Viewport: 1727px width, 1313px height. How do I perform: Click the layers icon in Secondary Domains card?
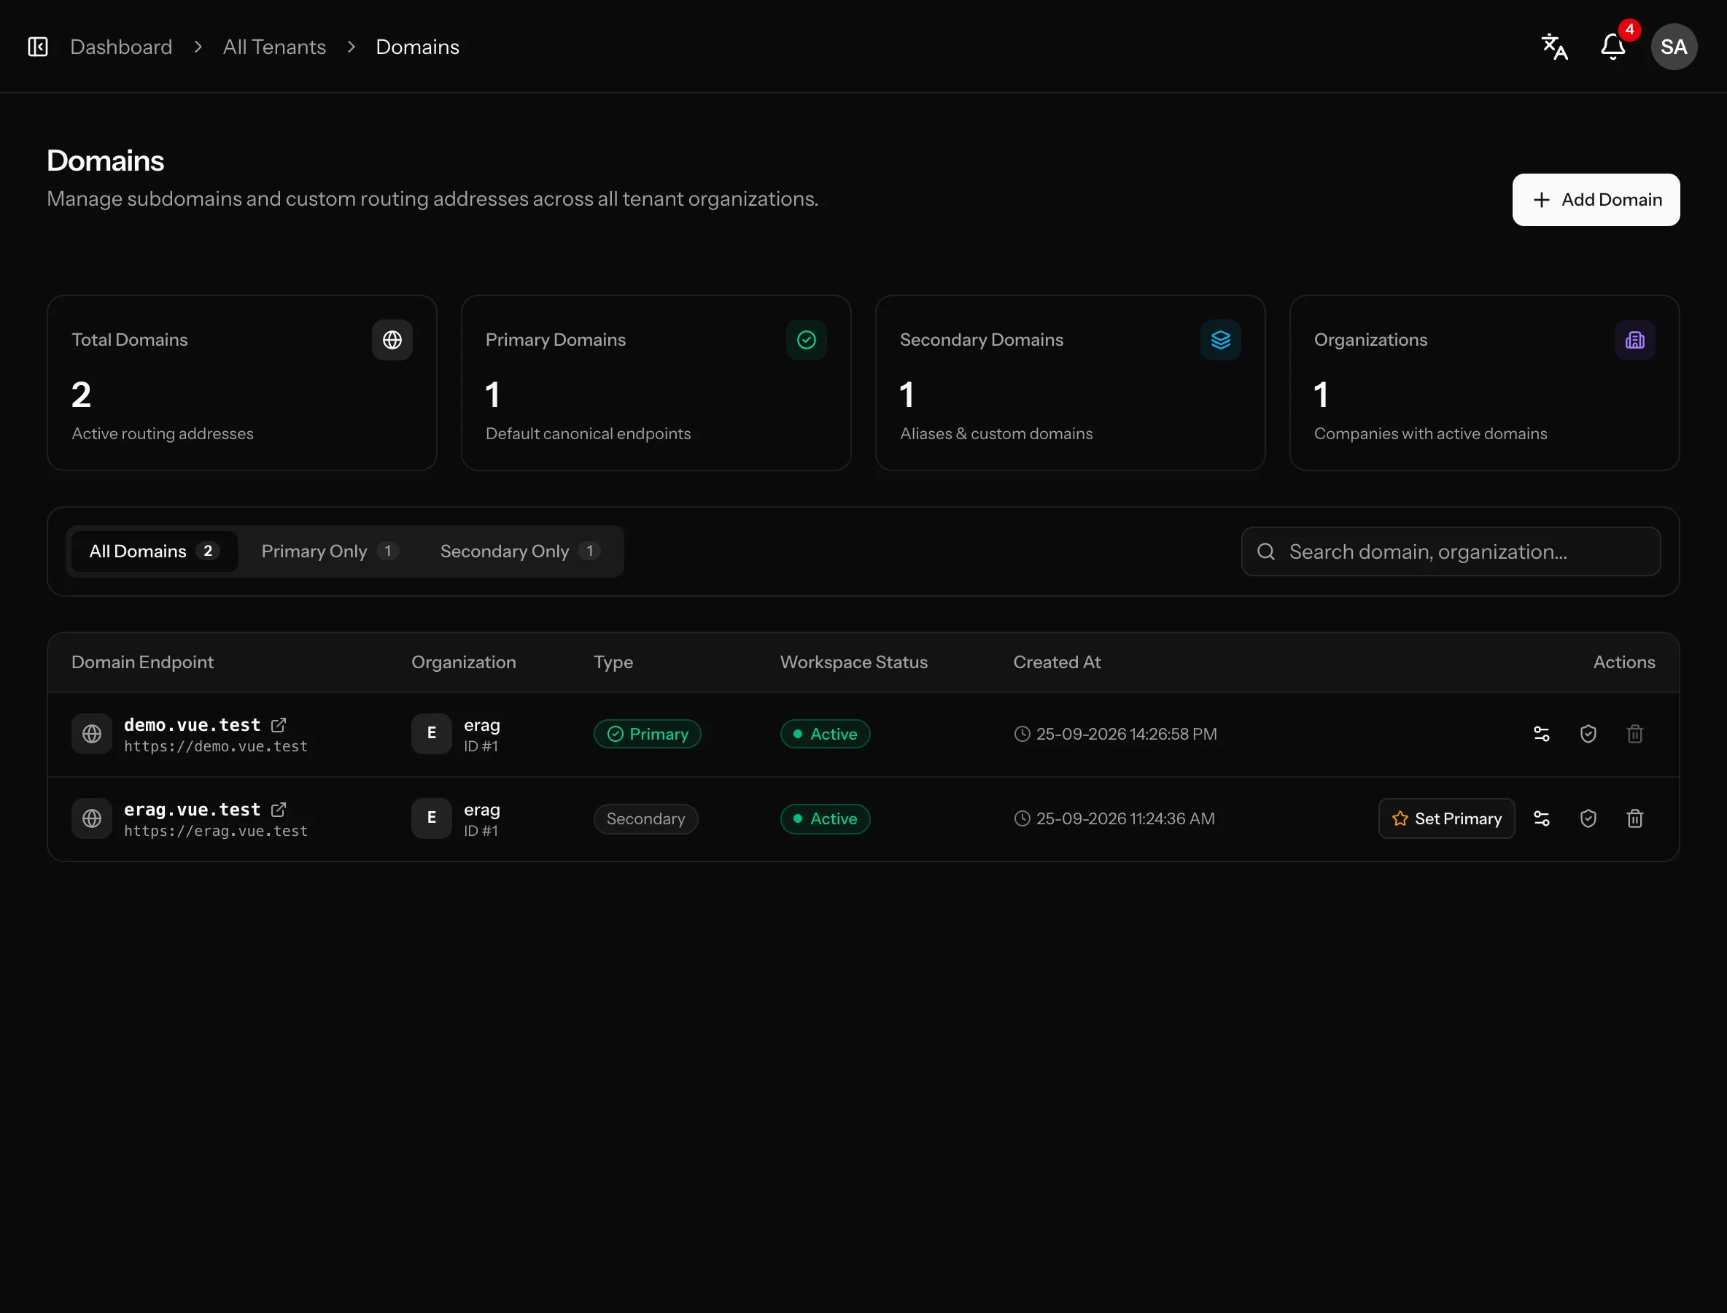(1221, 340)
